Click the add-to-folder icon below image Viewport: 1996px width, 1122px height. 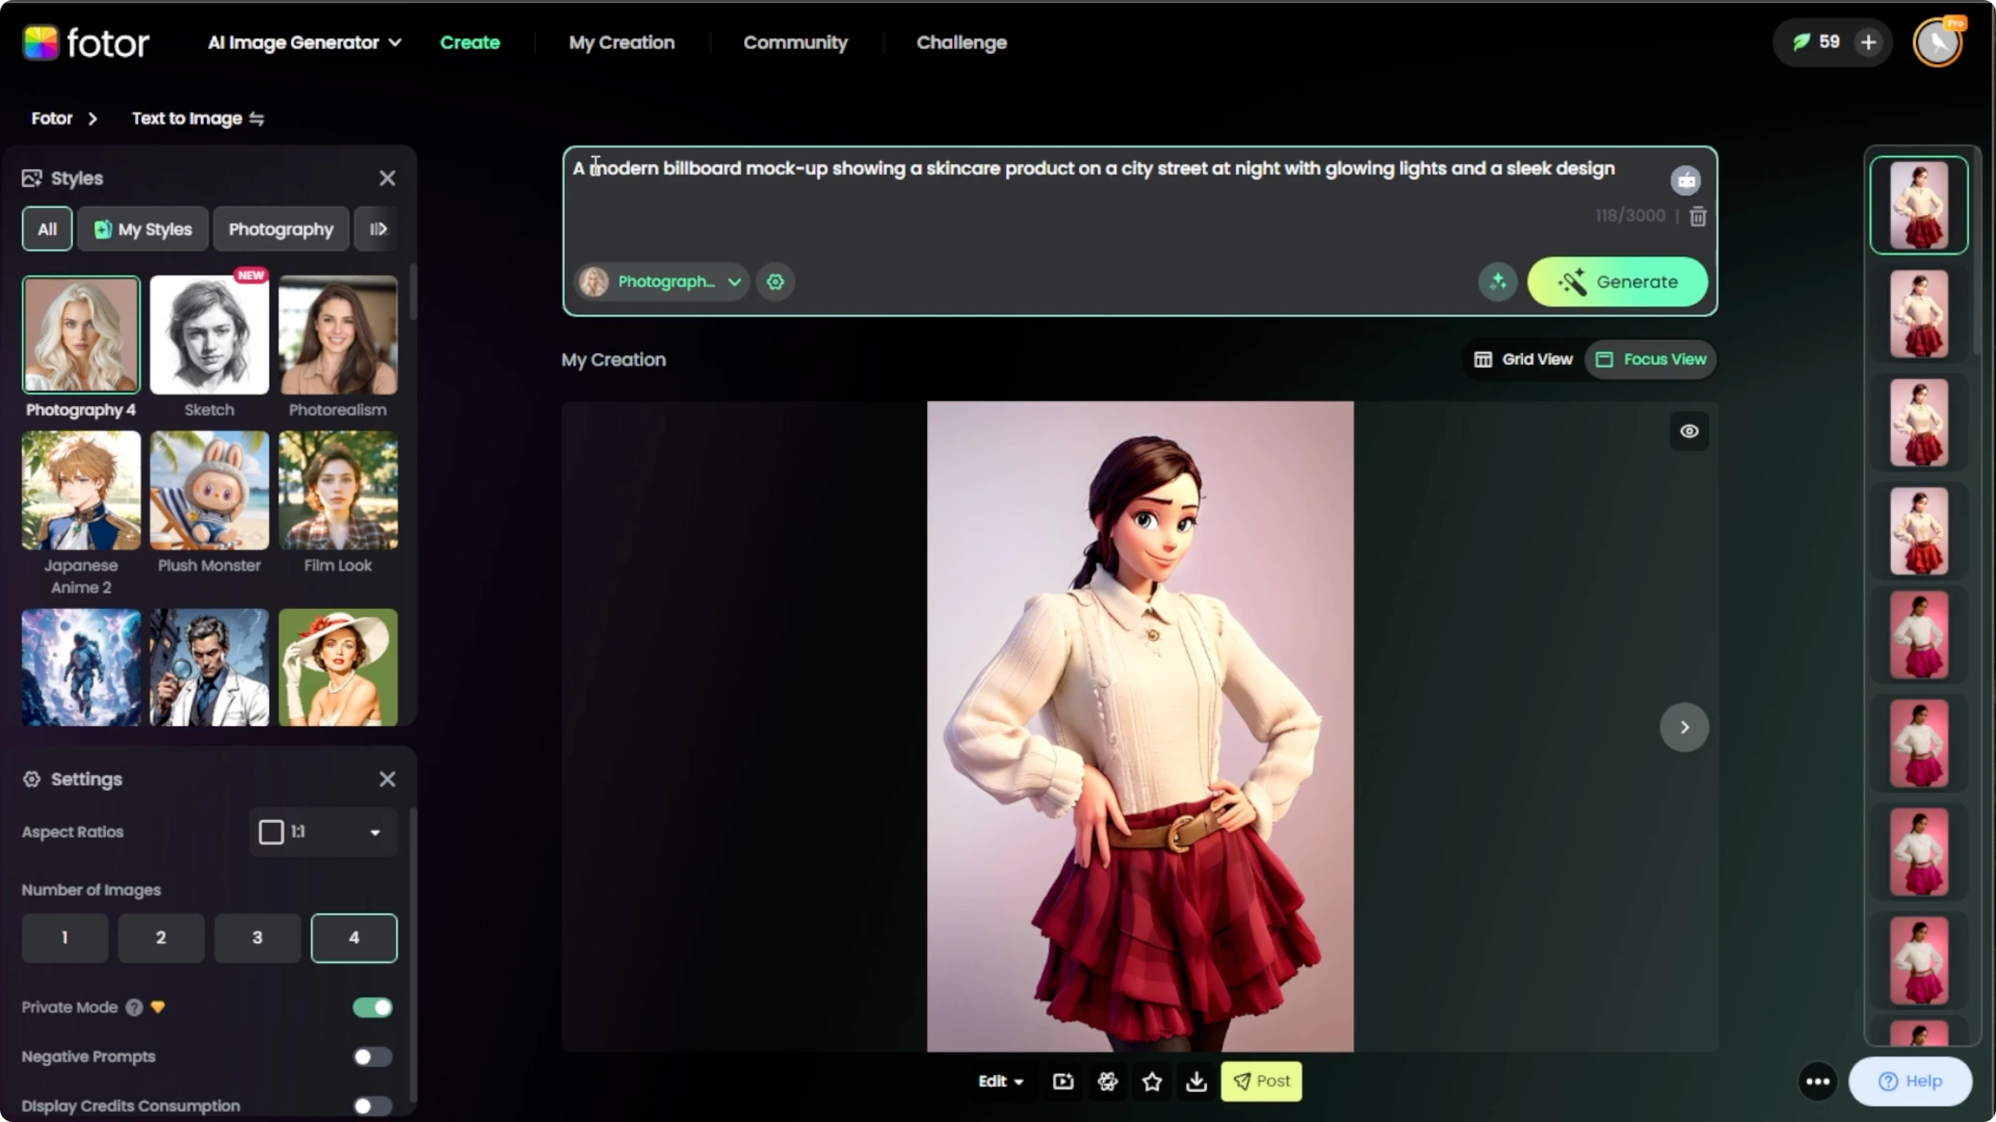[x=1063, y=1081]
